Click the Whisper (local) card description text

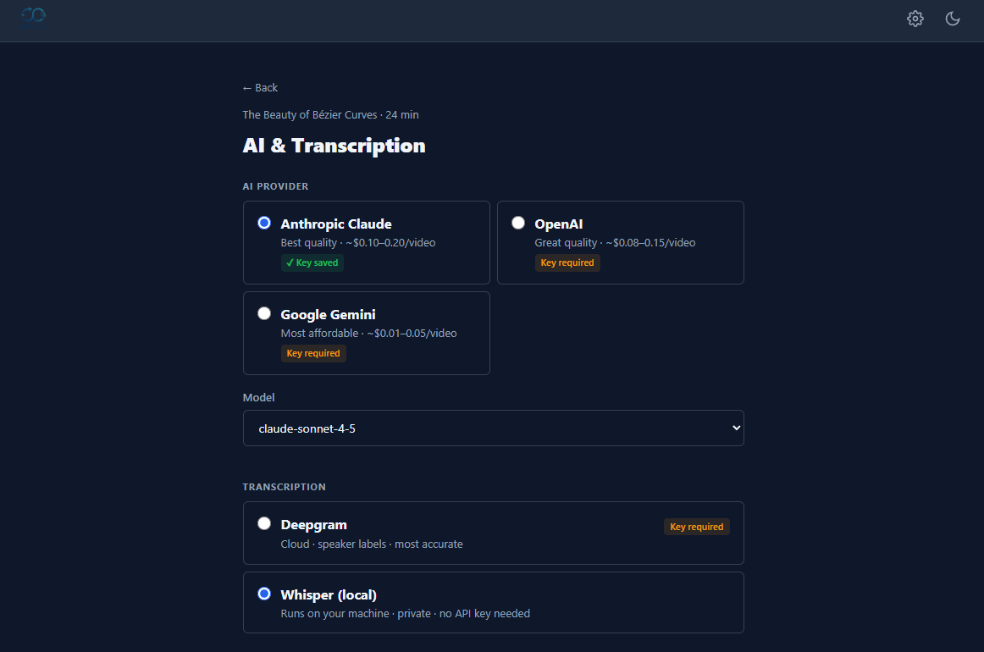pyautogui.click(x=403, y=613)
